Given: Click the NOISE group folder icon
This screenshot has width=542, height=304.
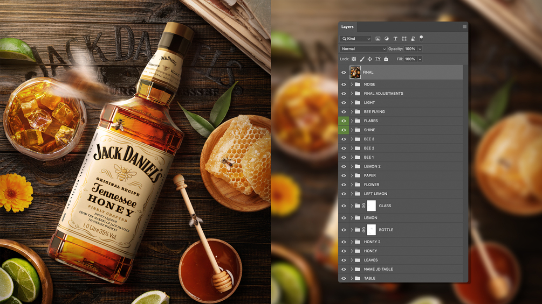Looking at the screenshot, I should (x=358, y=84).
